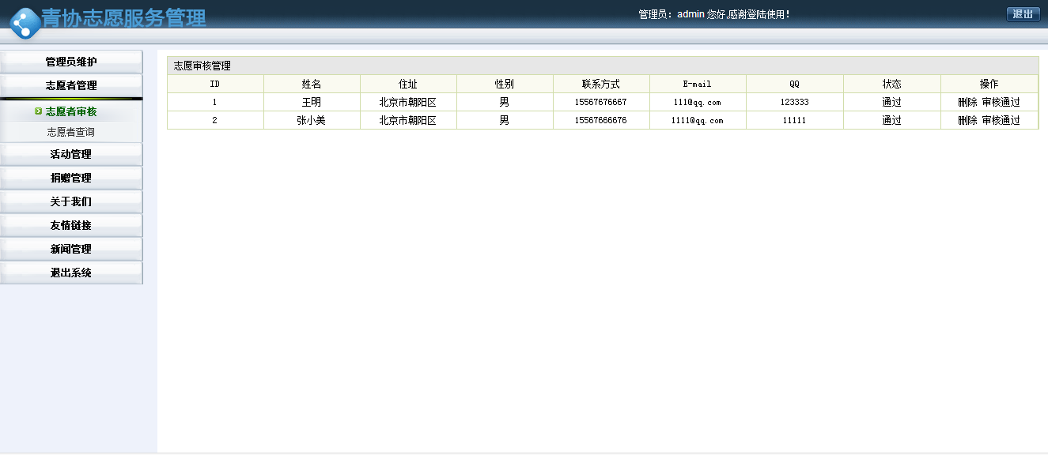Open 志愿者查询 in the sidebar
Viewport: 1048px width, 455px height.
click(x=71, y=132)
